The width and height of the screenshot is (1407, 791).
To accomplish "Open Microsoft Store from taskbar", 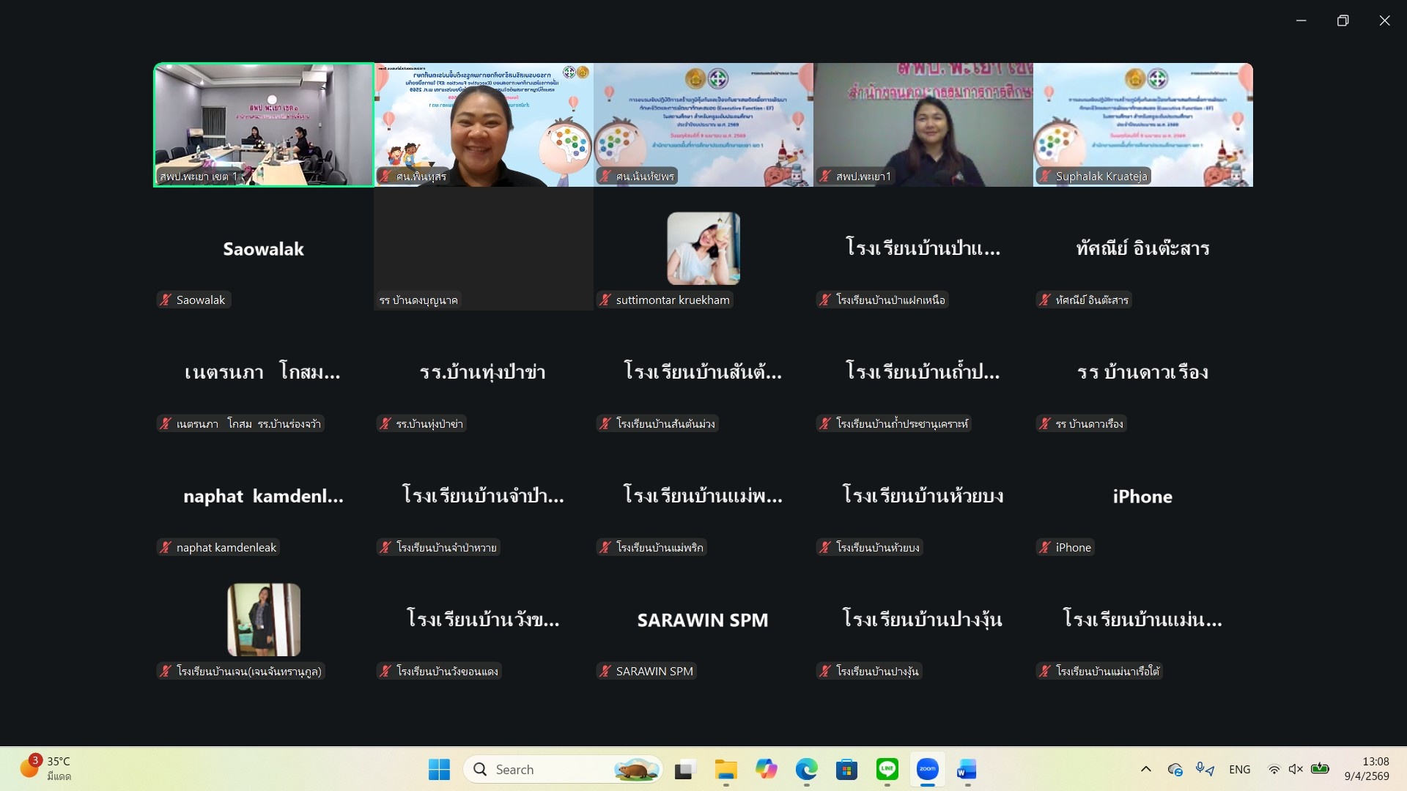I will [846, 769].
